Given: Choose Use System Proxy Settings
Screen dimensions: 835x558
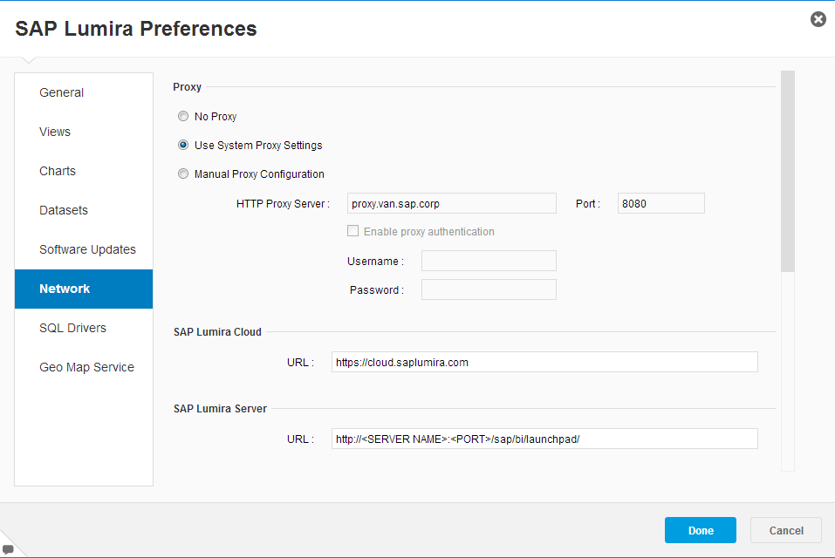Looking at the screenshot, I should (x=183, y=145).
